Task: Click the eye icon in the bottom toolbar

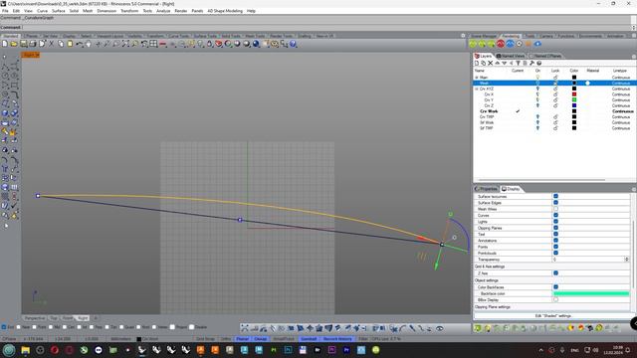Action: (439, 328)
